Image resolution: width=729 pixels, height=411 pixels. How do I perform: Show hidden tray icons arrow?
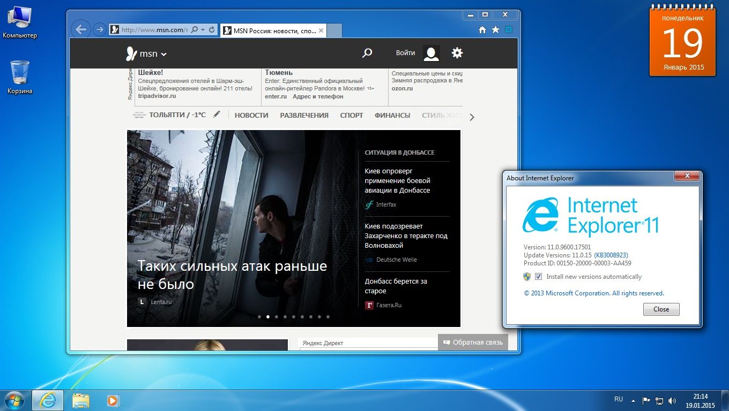[x=634, y=400]
